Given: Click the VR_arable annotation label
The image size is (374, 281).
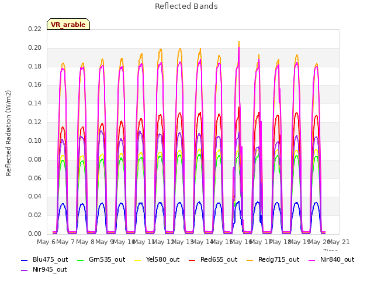Looking at the screenshot, I should click(x=68, y=25).
